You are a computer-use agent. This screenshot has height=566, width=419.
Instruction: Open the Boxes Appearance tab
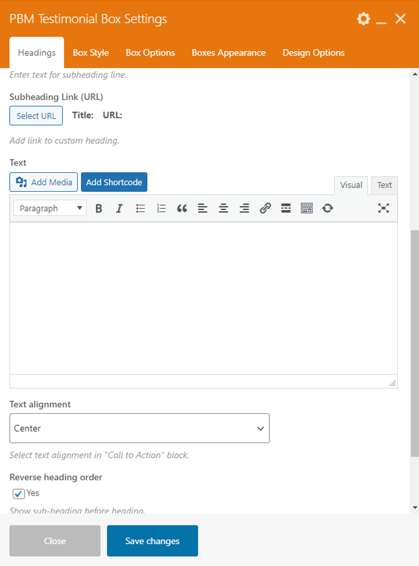[229, 52]
